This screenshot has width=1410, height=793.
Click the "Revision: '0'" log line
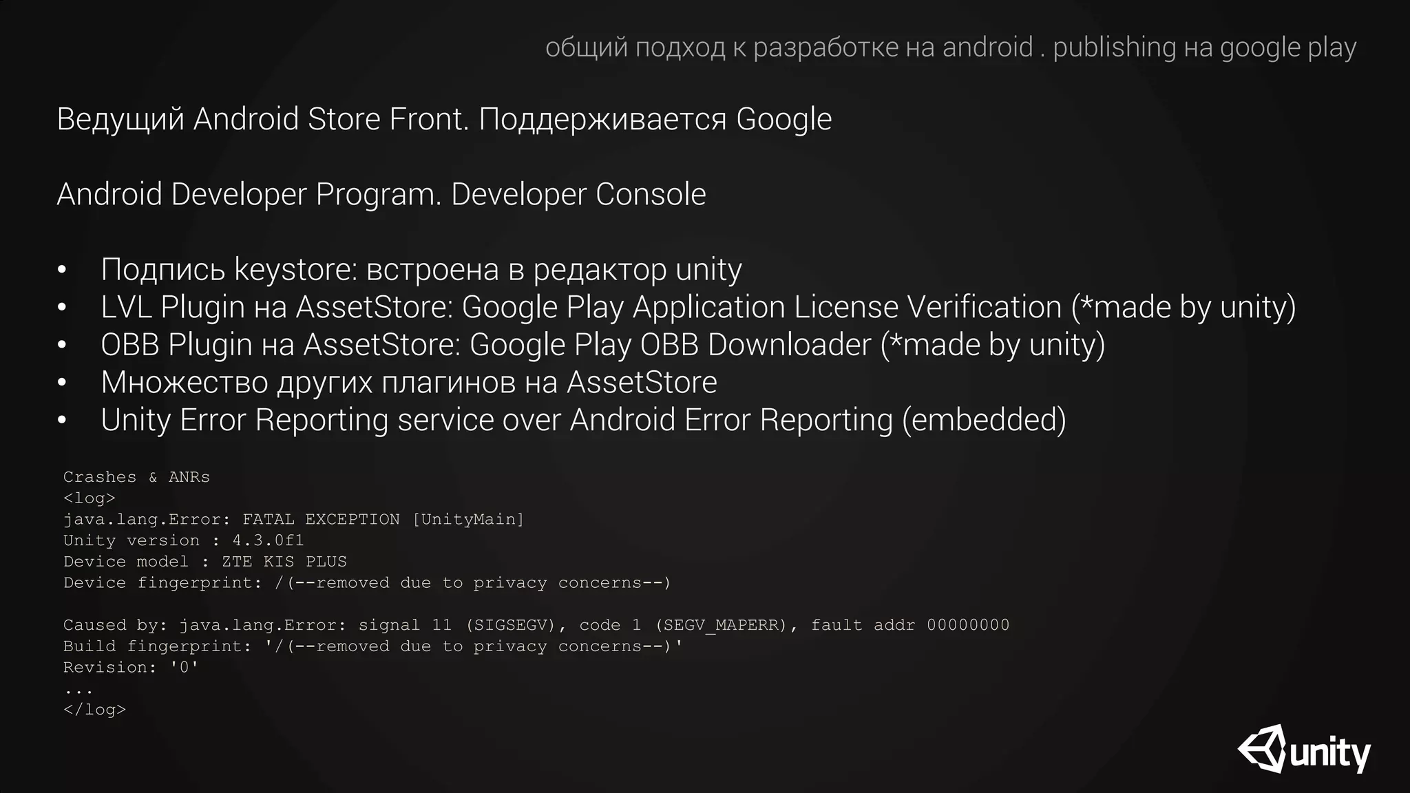[x=131, y=668]
